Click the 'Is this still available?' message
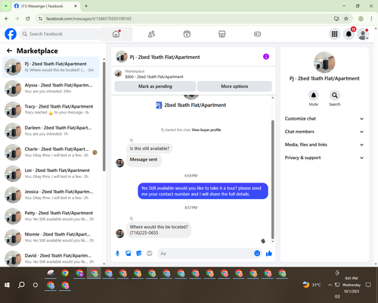Screen dimensions: 378x303 tap(150, 148)
